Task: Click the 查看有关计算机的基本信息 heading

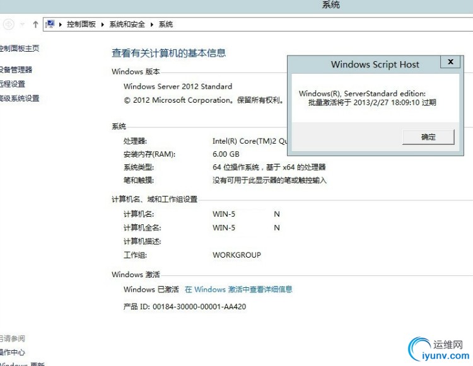Action: (x=168, y=53)
